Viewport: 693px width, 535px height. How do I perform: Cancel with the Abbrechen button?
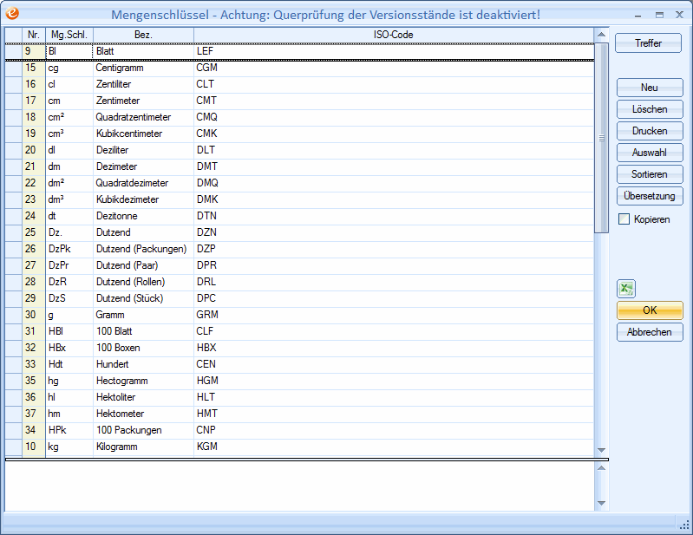[649, 332]
